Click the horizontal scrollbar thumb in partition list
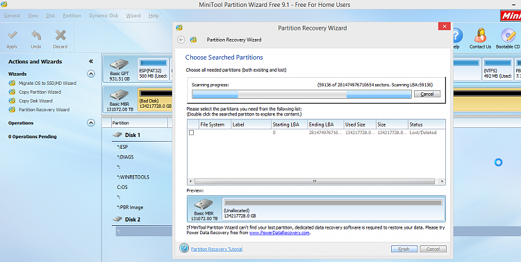Image resolution: width=521 pixels, height=262 pixels. (x=314, y=181)
